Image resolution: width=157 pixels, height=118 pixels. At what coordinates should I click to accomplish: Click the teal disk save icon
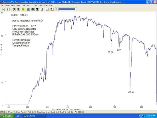(x=33, y=9)
